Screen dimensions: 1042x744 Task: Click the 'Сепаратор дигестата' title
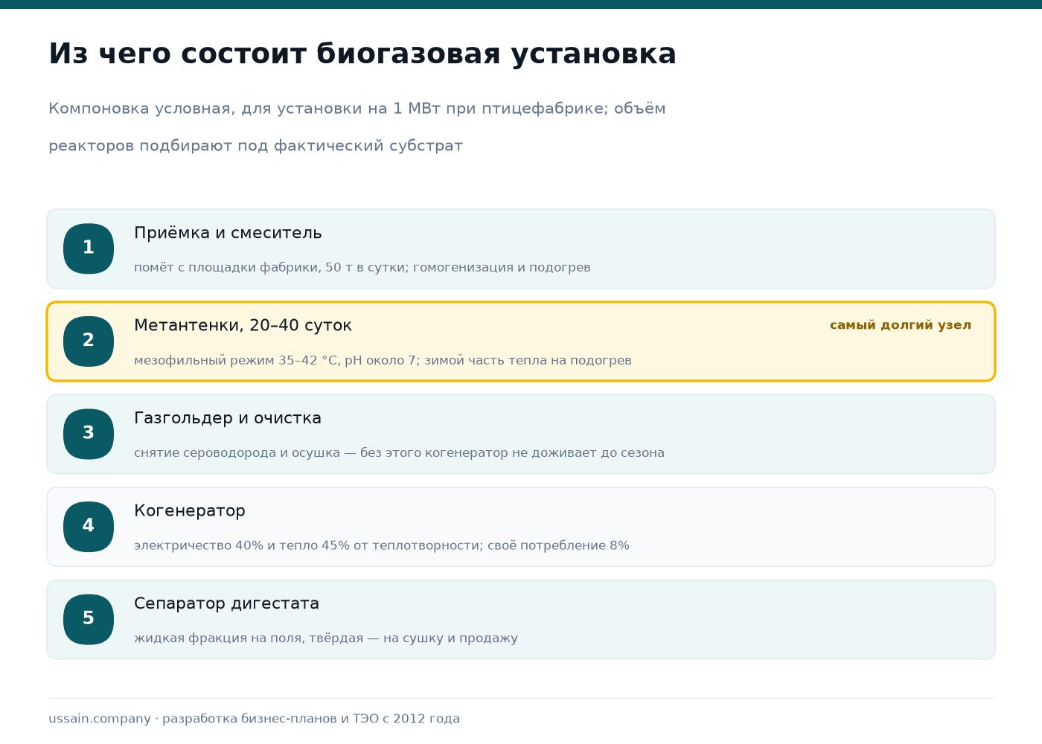[226, 603]
